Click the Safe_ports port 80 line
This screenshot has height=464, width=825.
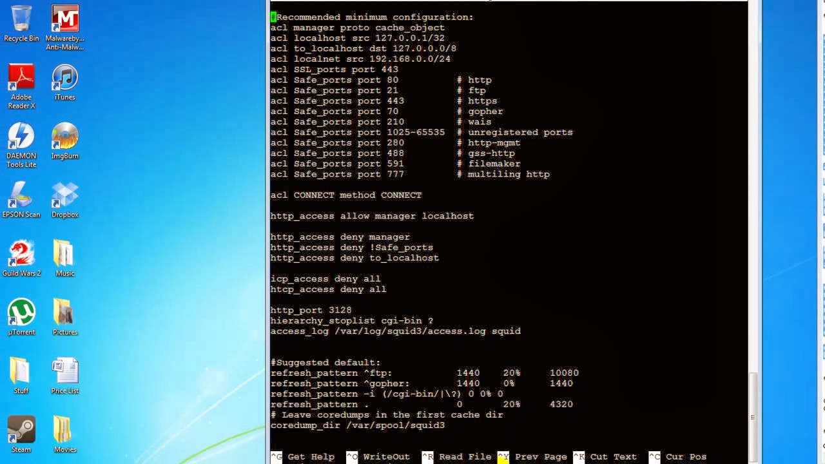(381, 80)
